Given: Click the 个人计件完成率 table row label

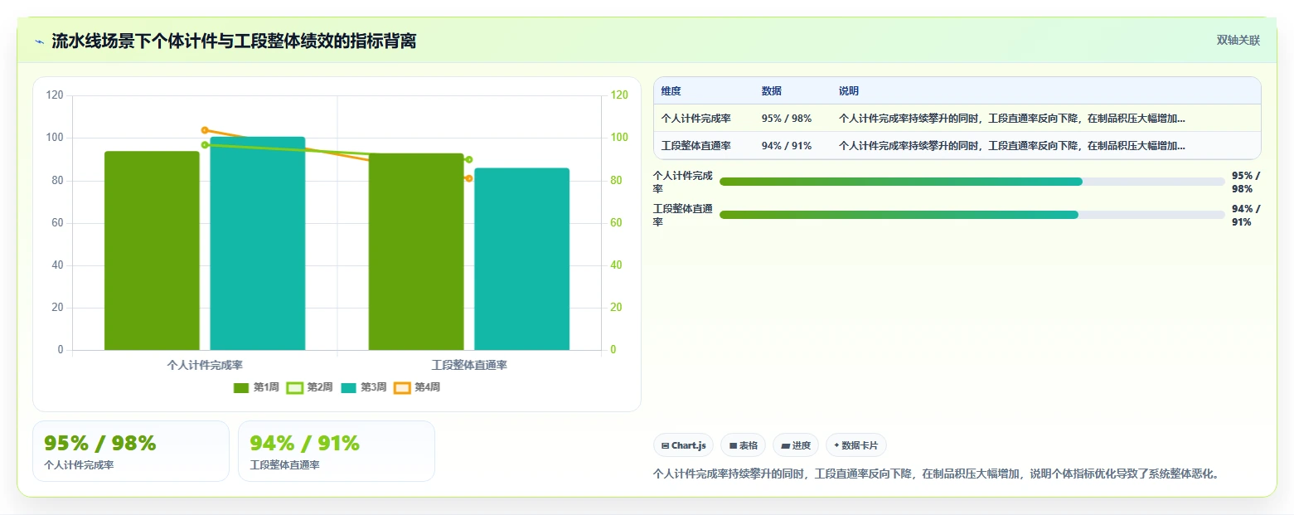Looking at the screenshot, I should (695, 119).
